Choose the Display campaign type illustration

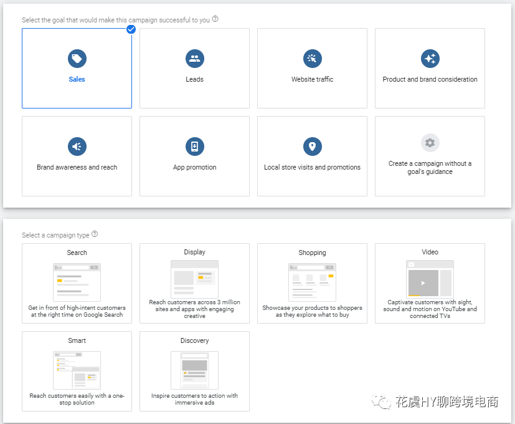pos(194,279)
